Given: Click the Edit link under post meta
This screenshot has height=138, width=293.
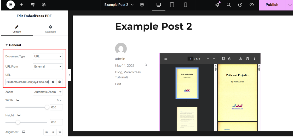Looking at the screenshot, I should (118, 84).
